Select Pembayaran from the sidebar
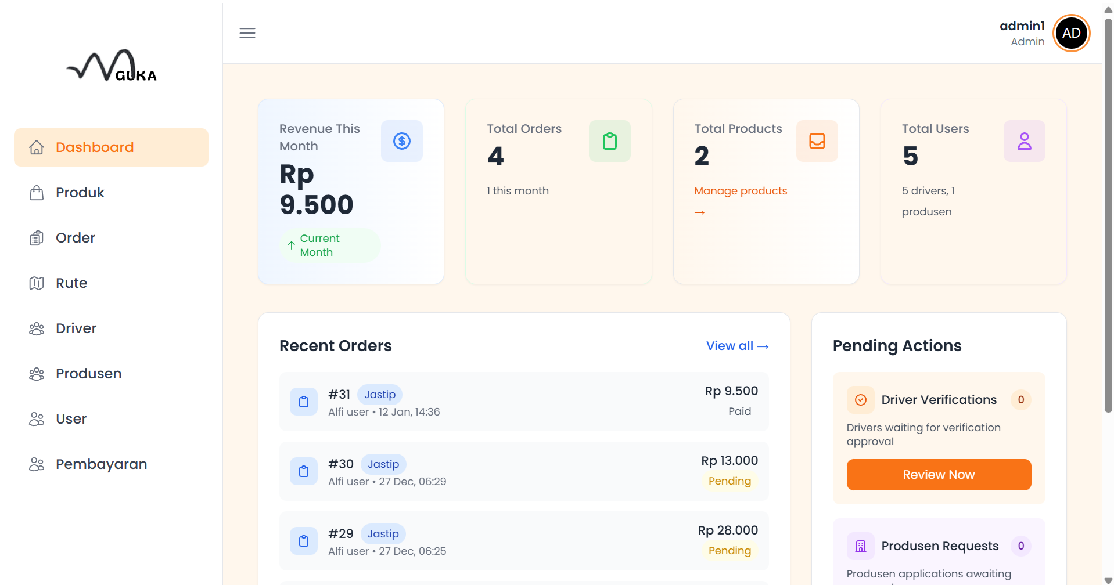Screen dimensions: 1114x585 tap(101, 464)
